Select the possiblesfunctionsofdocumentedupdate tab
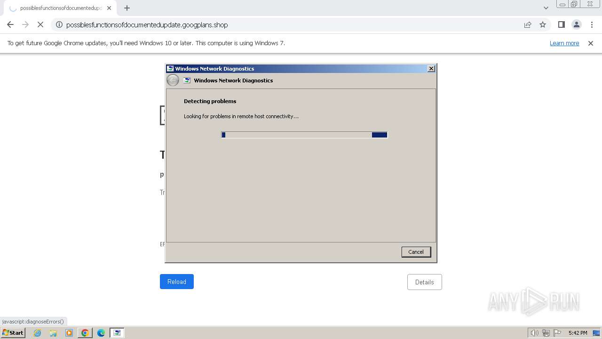 pos(59,8)
